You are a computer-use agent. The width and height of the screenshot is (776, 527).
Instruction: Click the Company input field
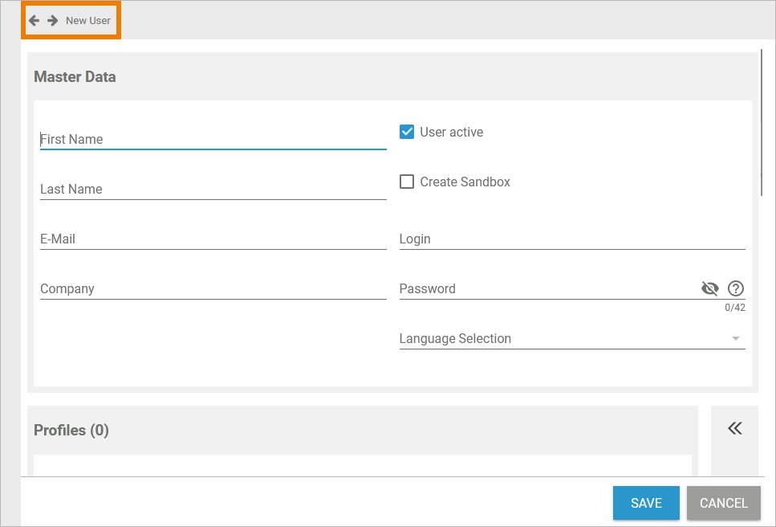coord(213,288)
